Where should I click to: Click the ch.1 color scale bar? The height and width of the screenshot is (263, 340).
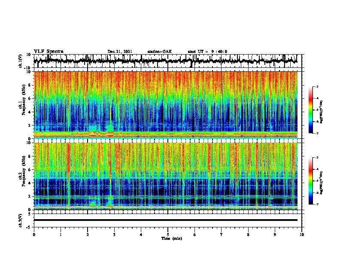click(x=311, y=110)
